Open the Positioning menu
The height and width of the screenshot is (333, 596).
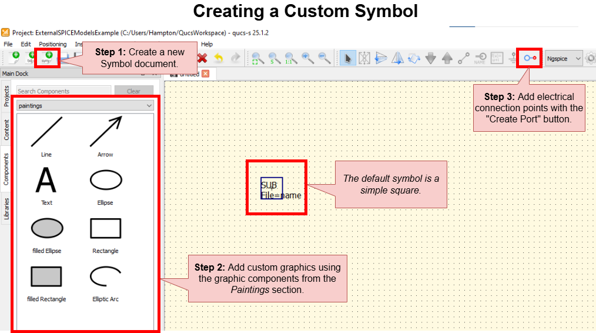click(52, 44)
